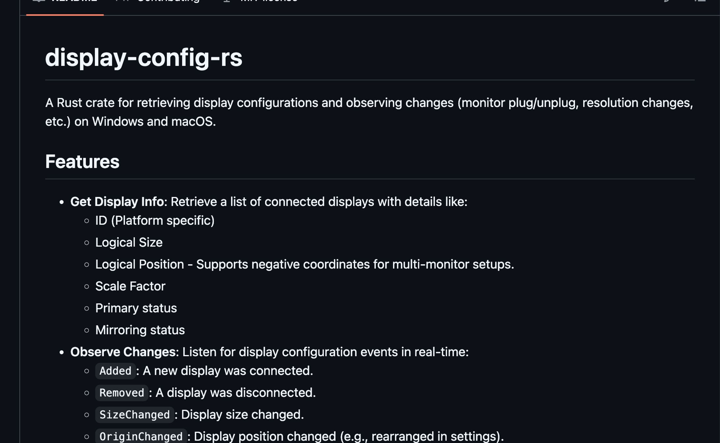
Task: Click the edit README pencil icon
Action: tap(666, 2)
